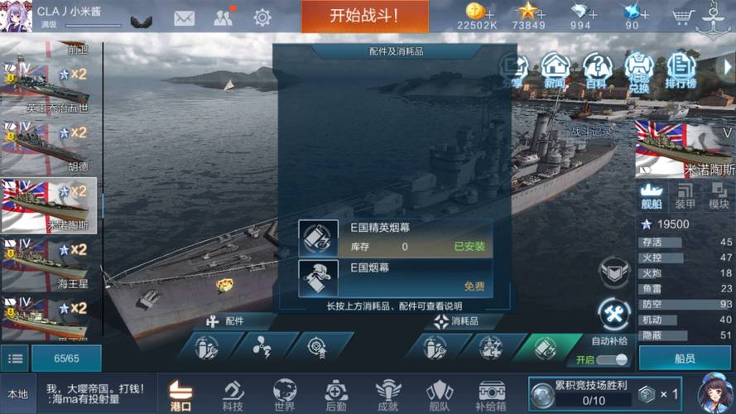The height and width of the screenshot is (414, 736).
Task: Toggle the 自动补给 auto-supply switch
Action: 614,359
